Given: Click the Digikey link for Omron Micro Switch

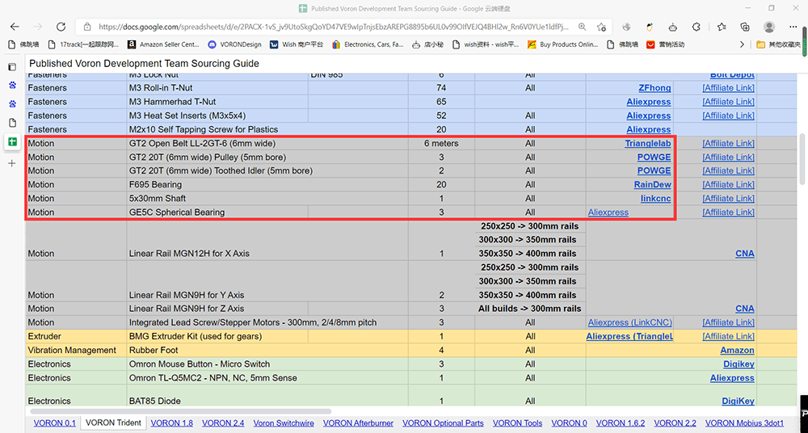Looking at the screenshot, I should [738, 364].
